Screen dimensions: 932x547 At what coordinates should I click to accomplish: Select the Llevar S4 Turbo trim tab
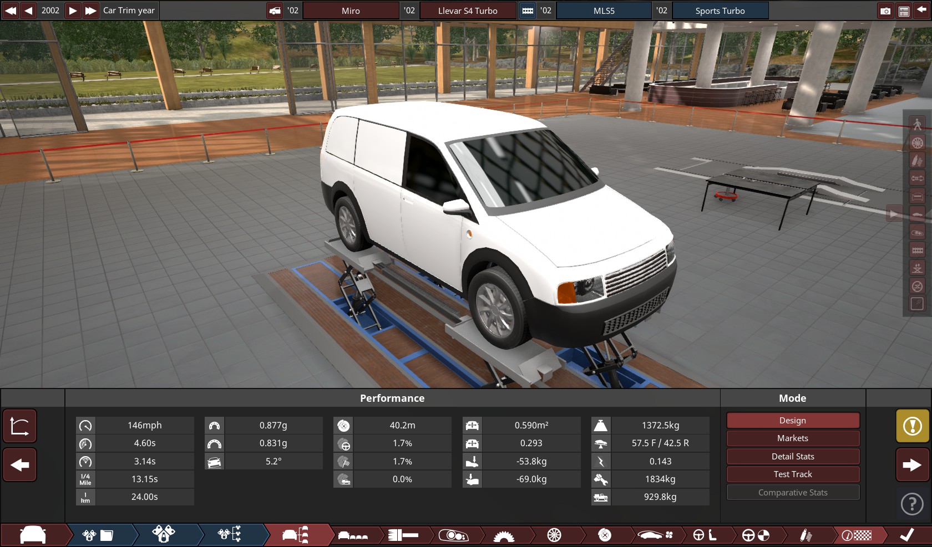point(468,11)
